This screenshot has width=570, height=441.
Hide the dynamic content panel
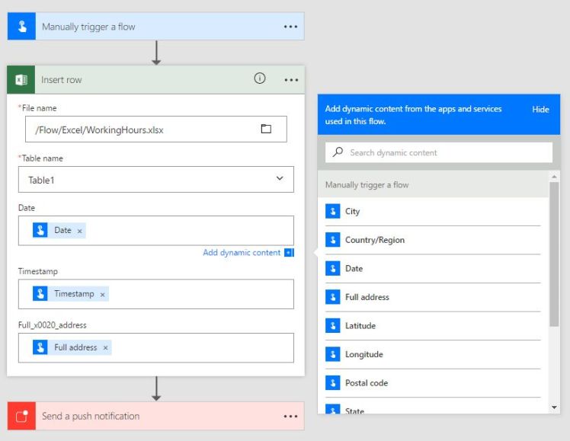pos(540,110)
